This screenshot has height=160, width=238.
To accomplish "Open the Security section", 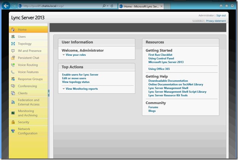I will coord(28,122).
